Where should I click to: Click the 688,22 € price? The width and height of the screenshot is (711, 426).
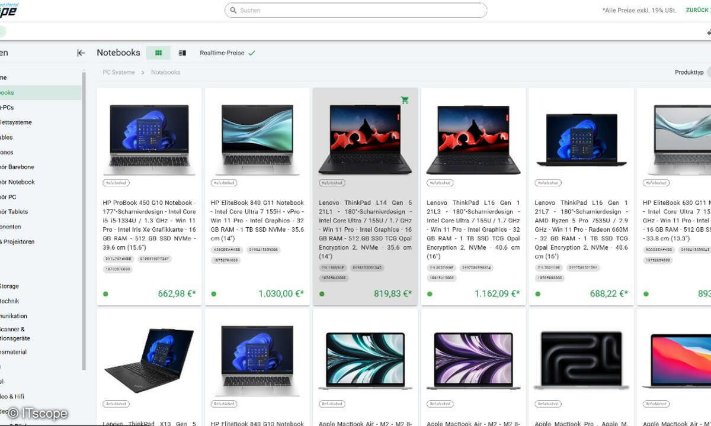tap(608, 293)
